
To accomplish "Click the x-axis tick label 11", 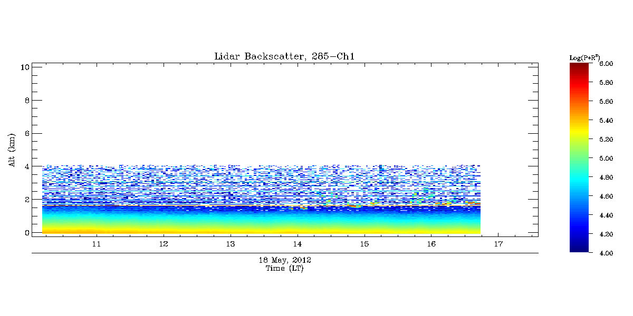I will click(96, 244).
